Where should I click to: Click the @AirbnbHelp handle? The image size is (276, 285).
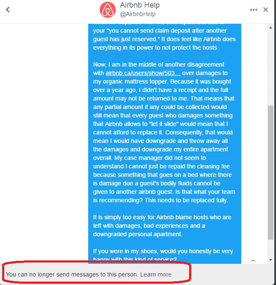(138, 14)
